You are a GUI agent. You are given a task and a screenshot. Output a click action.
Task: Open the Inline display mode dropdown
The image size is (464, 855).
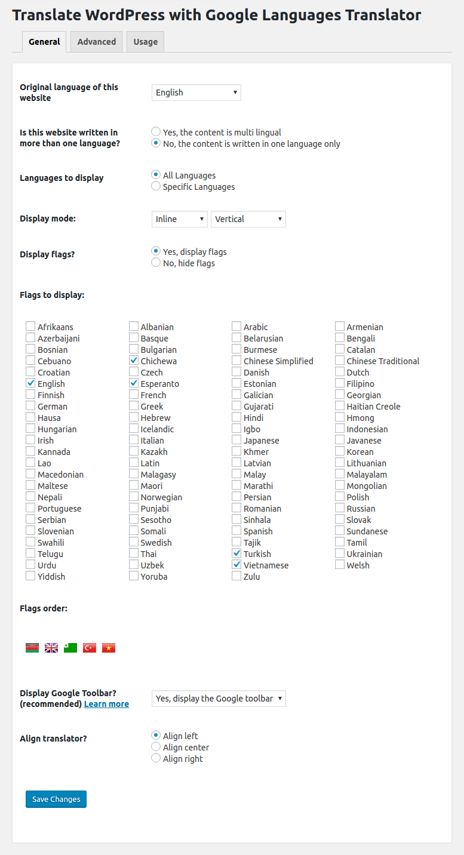(x=180, y=219)
